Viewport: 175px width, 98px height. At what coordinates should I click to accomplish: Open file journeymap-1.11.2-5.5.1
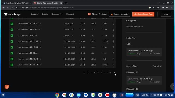click(28, 59)
